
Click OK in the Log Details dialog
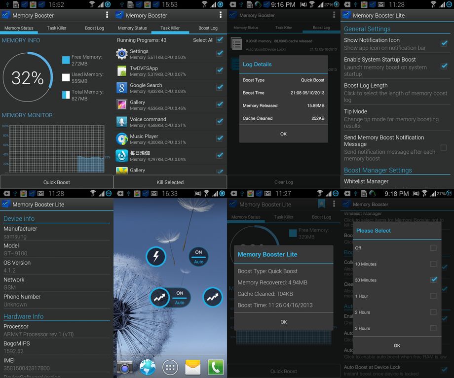point(283,134)
